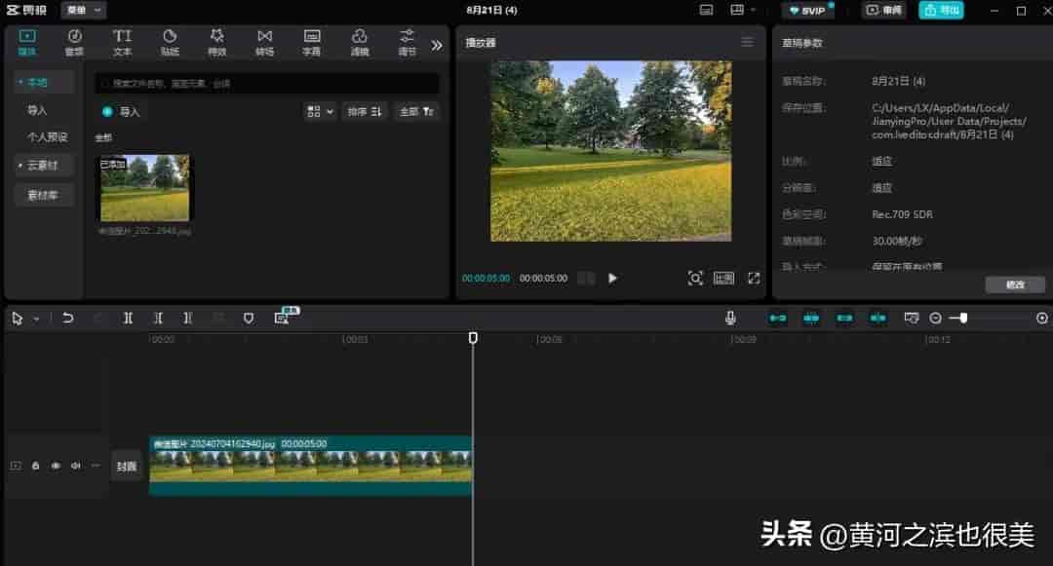The height and width of the screenshot is (566, 1053).
Task: Toggle the main track magnet
Action: (x=778, y=318)
